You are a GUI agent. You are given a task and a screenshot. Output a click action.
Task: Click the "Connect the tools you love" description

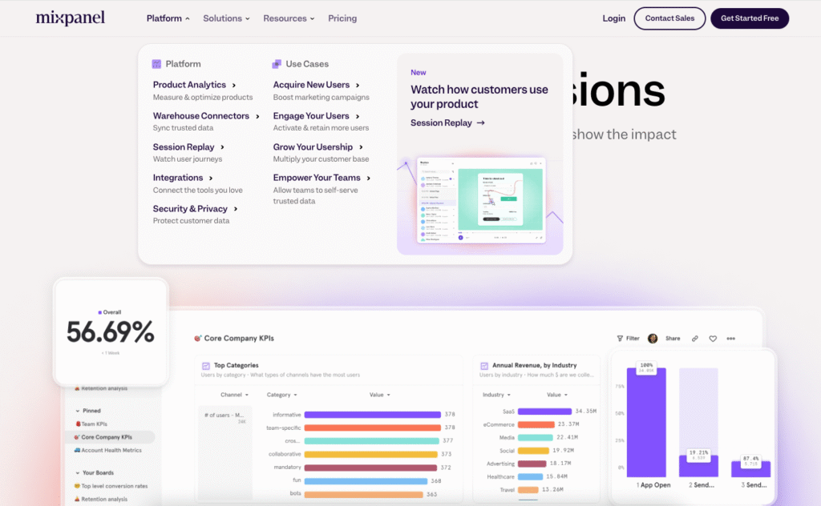(197, 191)
